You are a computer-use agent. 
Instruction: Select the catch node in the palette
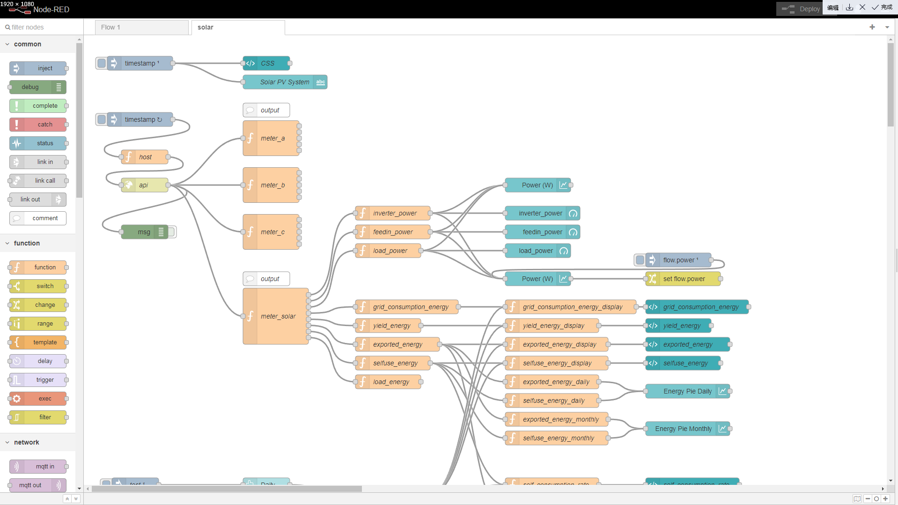[38, 125]
